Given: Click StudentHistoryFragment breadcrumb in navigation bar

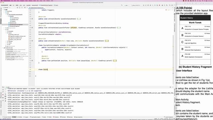Looking at the screenshot, I should click(46, 5).
